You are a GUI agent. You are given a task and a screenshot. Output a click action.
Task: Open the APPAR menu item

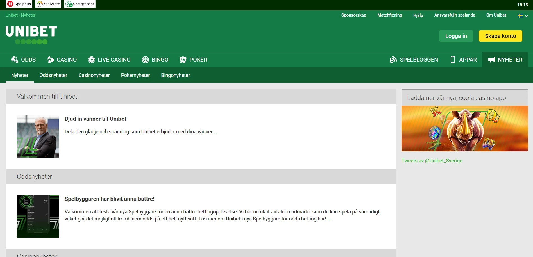[x=463, y=60]
